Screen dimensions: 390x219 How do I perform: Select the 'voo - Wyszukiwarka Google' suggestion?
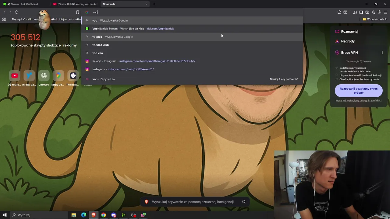click(x=192, y=20)
